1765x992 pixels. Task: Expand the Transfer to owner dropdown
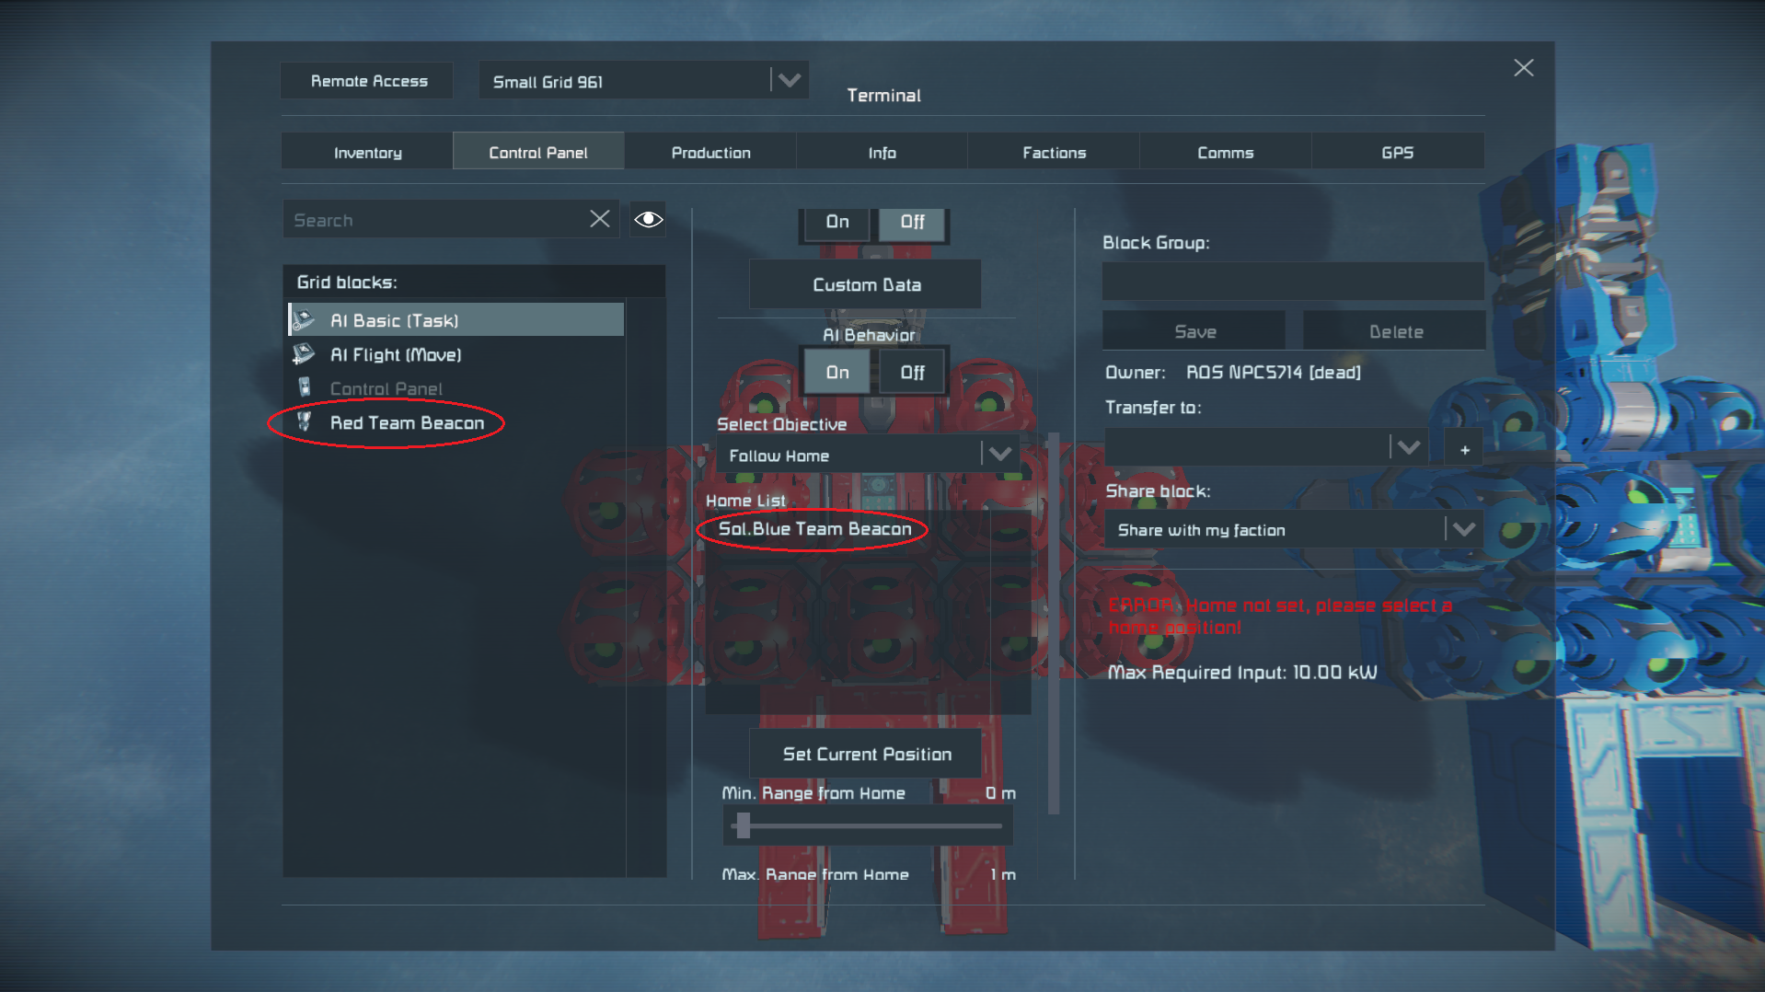pos(1266,448)
